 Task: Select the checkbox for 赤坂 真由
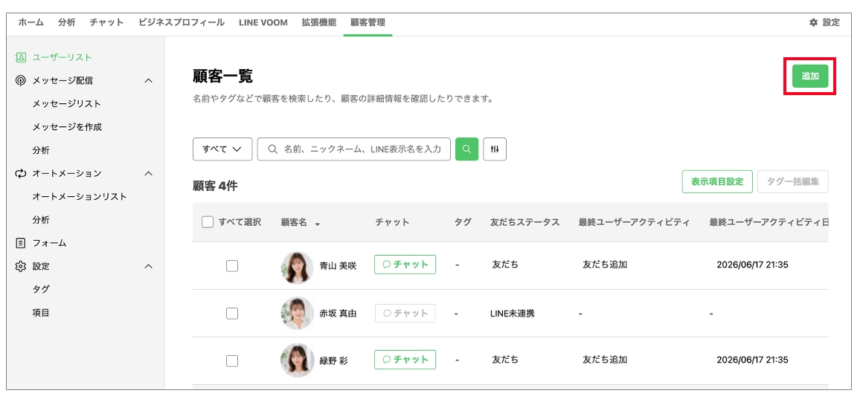(232, 314)
